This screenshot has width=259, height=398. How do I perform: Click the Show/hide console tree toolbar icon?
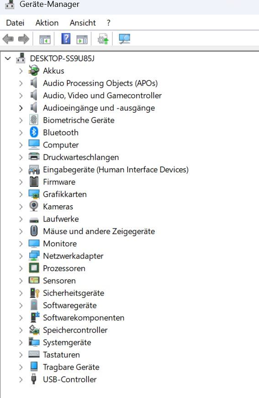[x=45, y=40]
